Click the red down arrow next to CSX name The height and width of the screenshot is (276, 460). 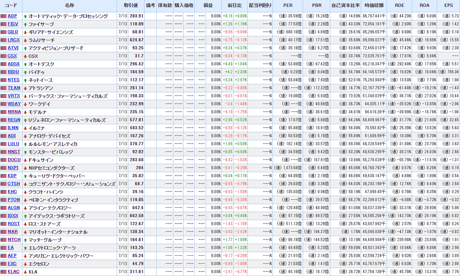click(x=25, y=56)
